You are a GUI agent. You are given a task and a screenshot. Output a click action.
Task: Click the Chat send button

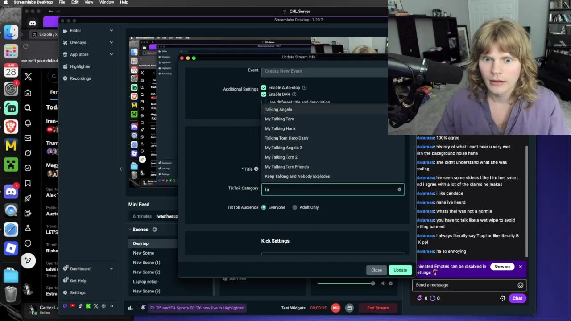pyautogui.click(x=517, y=298)
